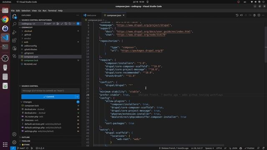
Task: Click the JSON language mode in the status bar
Action: tap(234, 148)
